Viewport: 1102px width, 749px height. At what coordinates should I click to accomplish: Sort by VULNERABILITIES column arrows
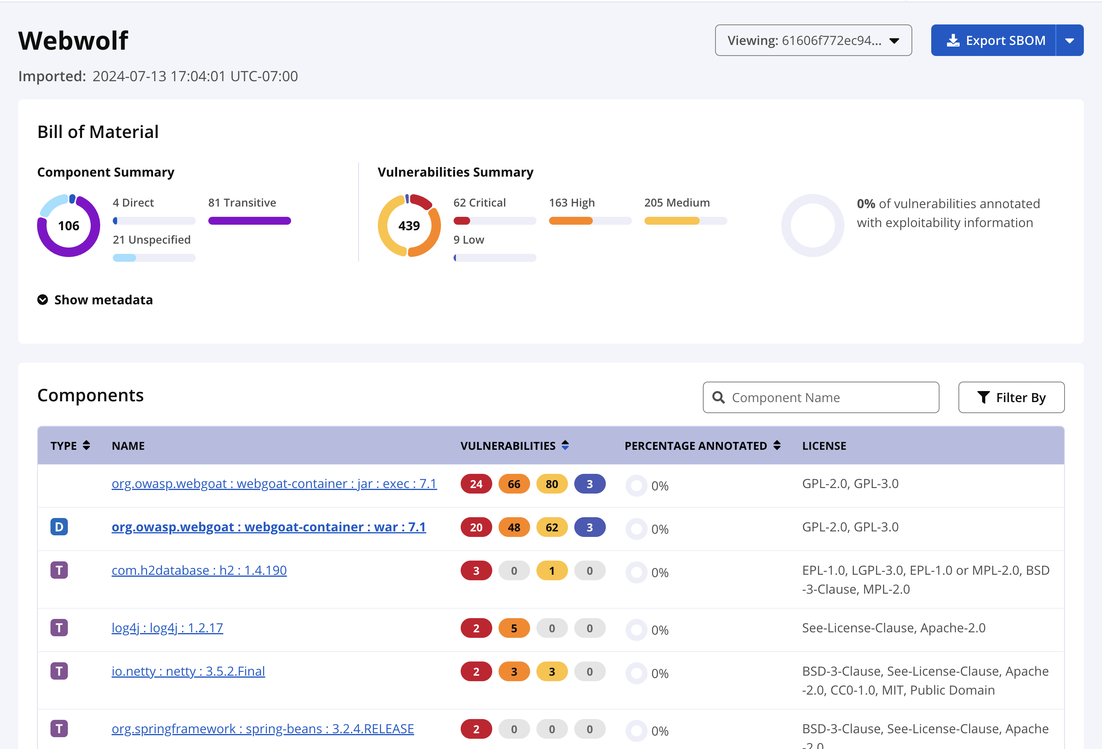point(565,445)
